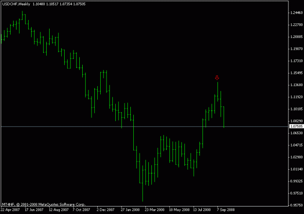Click the 1.04715 price axis label
This screenshot has height=214, width=304.
tap(296, 145)
